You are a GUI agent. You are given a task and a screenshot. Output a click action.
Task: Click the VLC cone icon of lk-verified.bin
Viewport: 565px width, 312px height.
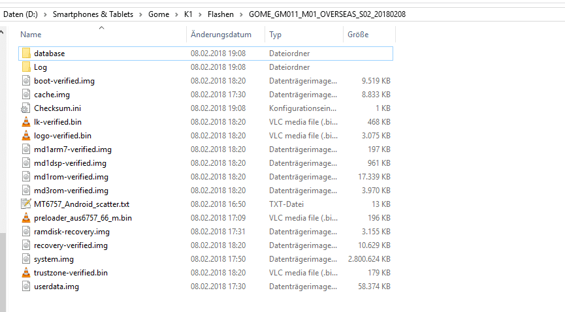pos(26,122)
